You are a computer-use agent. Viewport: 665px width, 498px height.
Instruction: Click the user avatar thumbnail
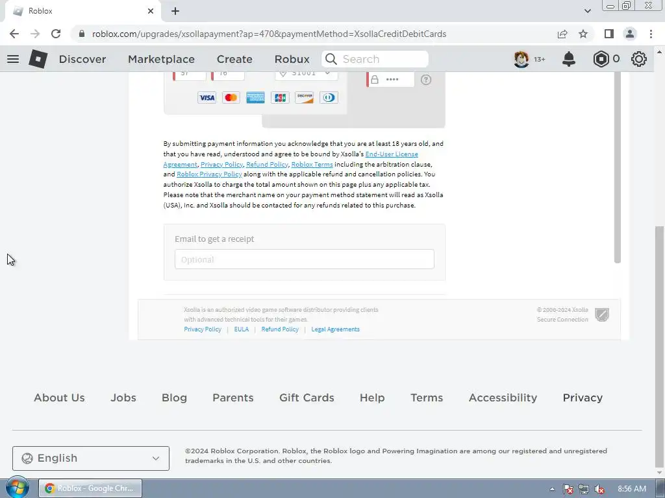521,59
